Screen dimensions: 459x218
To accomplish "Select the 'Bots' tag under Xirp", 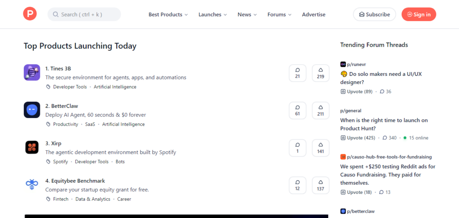I will [120, 162].
